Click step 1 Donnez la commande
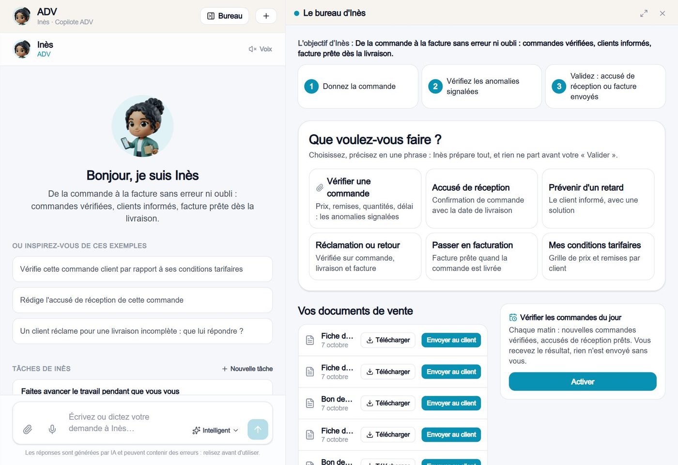This screenshot has height=465, width=678. point(358,86)
